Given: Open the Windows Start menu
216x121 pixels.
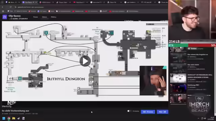Looking at the screenshot, I should click(4, 118).
